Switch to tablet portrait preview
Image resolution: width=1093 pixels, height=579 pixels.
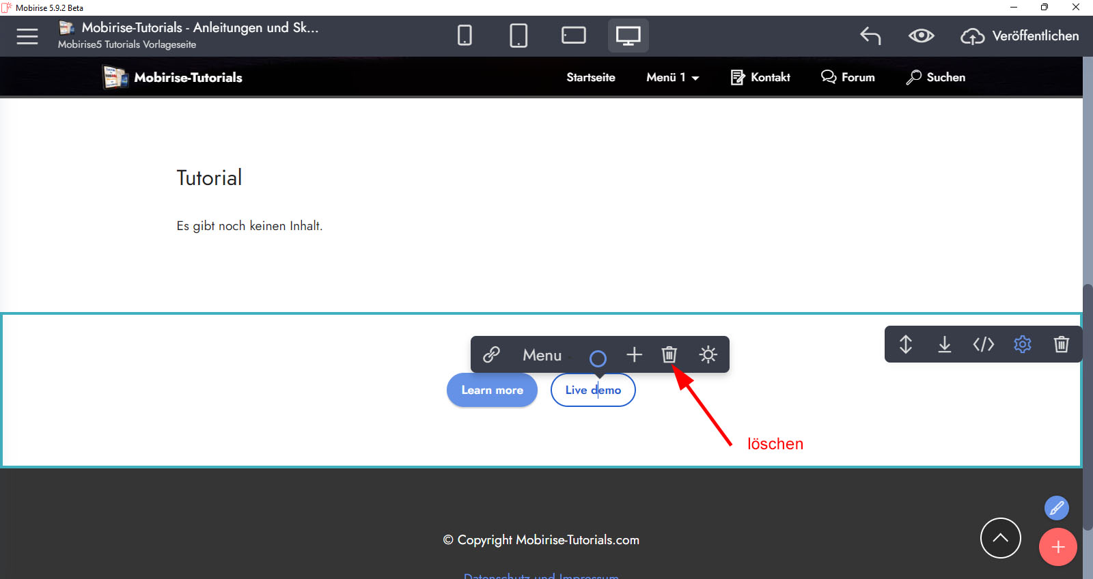518,36
